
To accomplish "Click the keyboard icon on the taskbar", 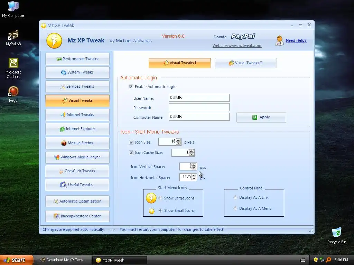I will (303, 260).
